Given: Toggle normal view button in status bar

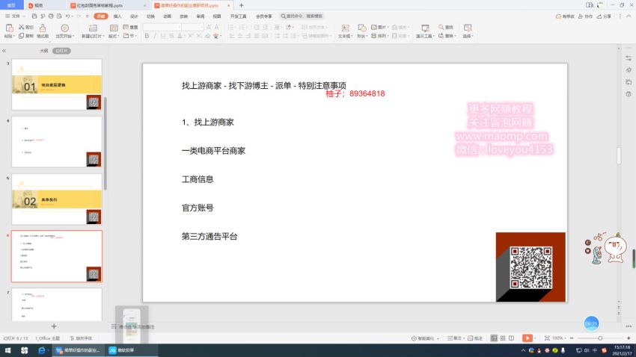Looking at the screenshot, I should tap(494, 338).
